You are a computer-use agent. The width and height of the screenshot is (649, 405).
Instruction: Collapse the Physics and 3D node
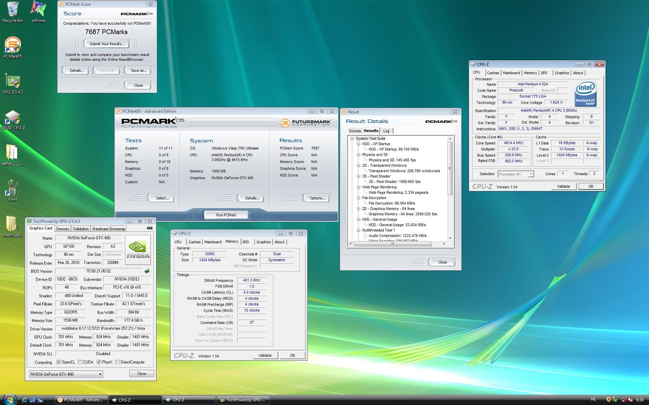click(x=359, y=154)
